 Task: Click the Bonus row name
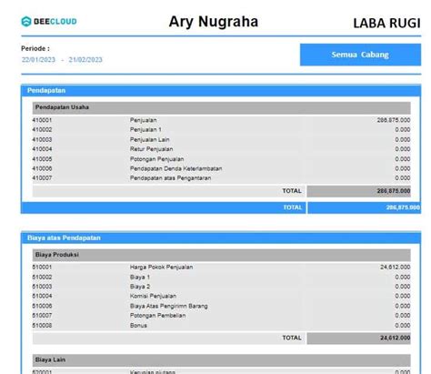[138, 326]
